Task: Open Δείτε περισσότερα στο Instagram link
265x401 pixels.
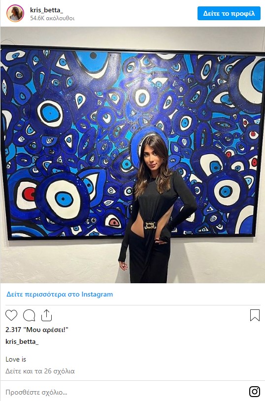Action: click(60, 294)
